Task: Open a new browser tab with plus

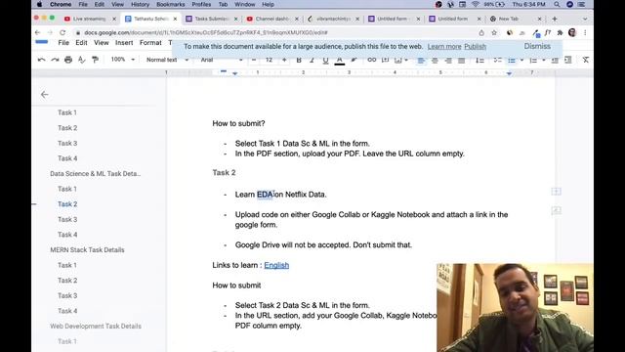Action: point(555,19)
